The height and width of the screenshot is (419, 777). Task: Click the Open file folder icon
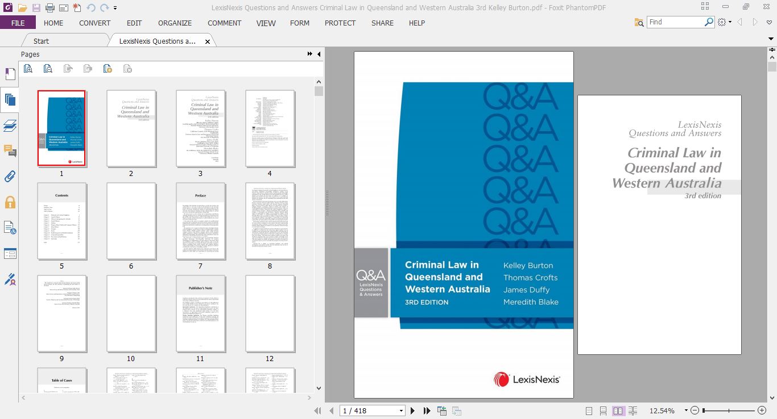pos(22,8)
